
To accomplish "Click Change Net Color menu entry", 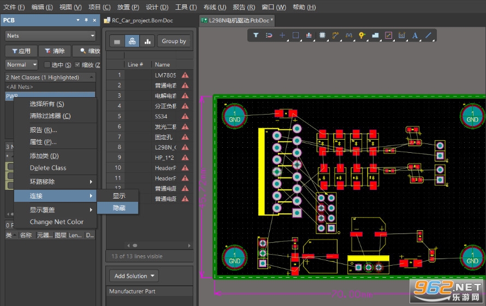I will [55, 222].
